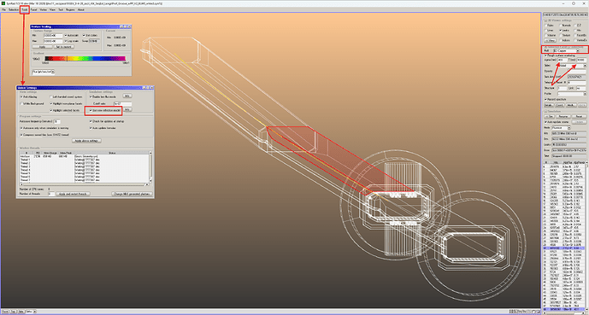Open the Selection menu
Viewport: 589px width, 315px height.
[x=14, y=9]
